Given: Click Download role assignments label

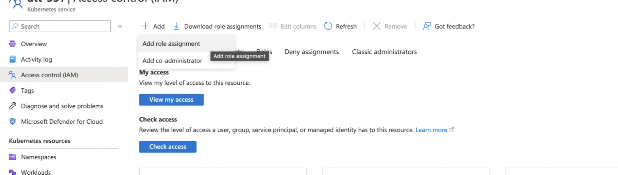Looking at the screenshot, I should pos(223,26).
